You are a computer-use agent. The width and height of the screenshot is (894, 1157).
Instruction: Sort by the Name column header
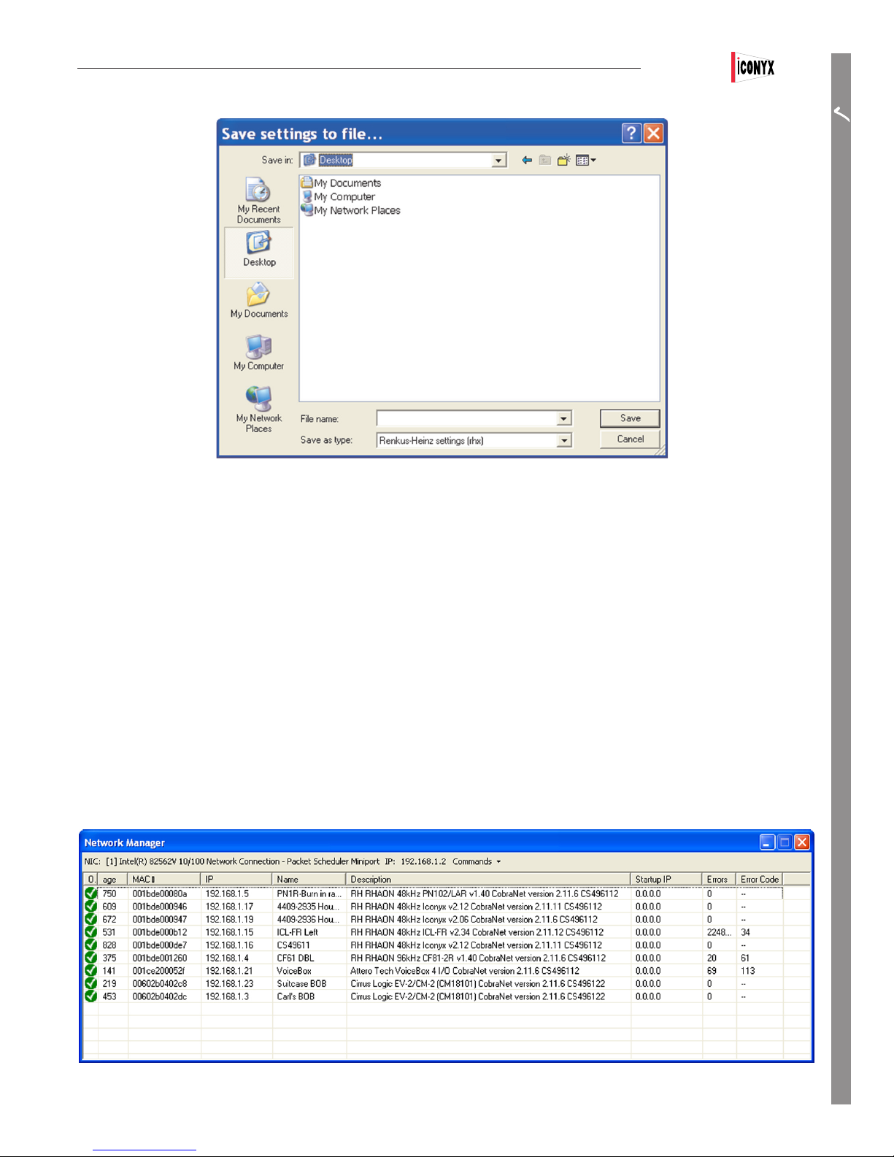(x=309, y=879)
